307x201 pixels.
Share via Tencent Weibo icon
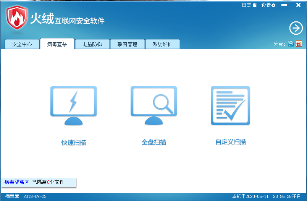point(291,43)
